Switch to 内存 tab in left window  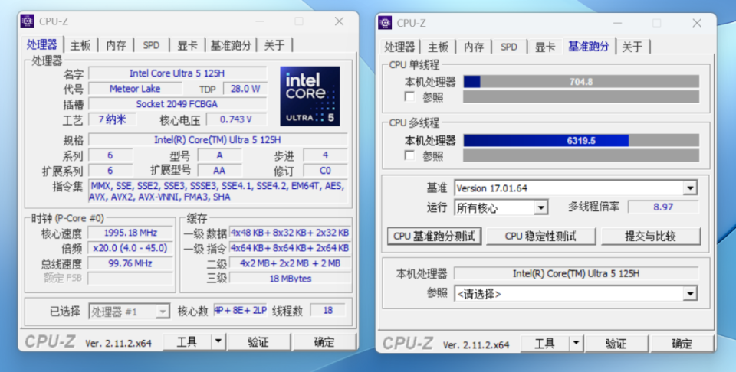coord(116,45)
